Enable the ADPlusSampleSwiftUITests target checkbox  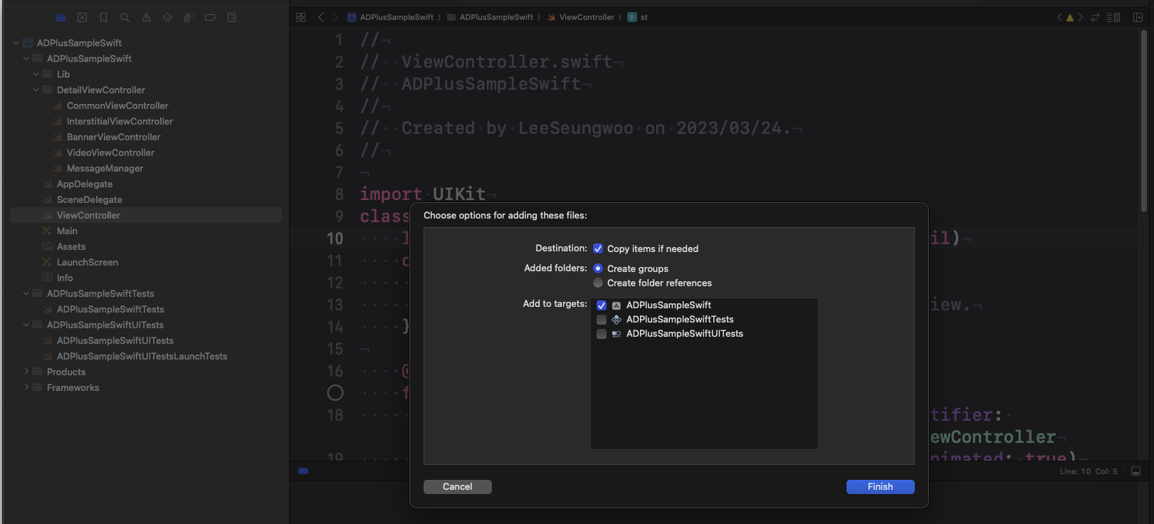[602, 334]
